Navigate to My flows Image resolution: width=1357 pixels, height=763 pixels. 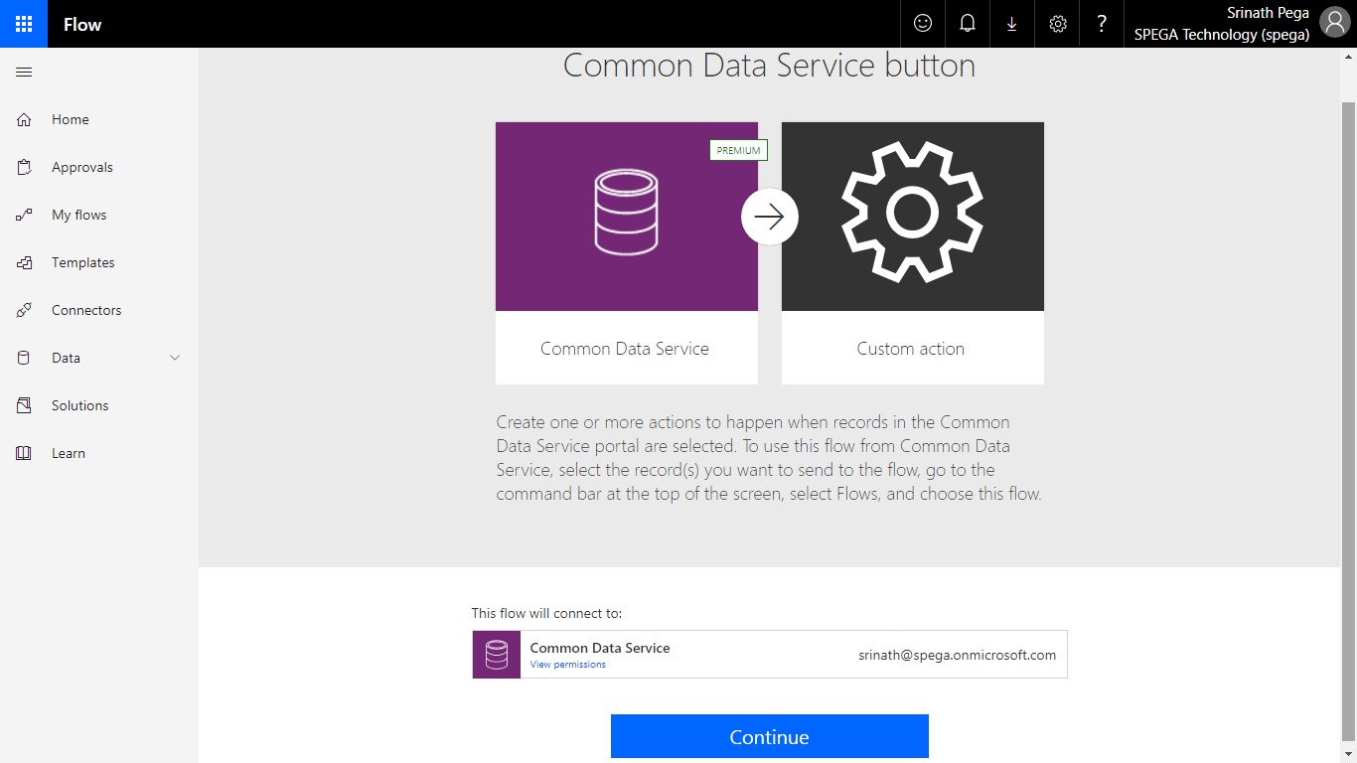point(78,215)
